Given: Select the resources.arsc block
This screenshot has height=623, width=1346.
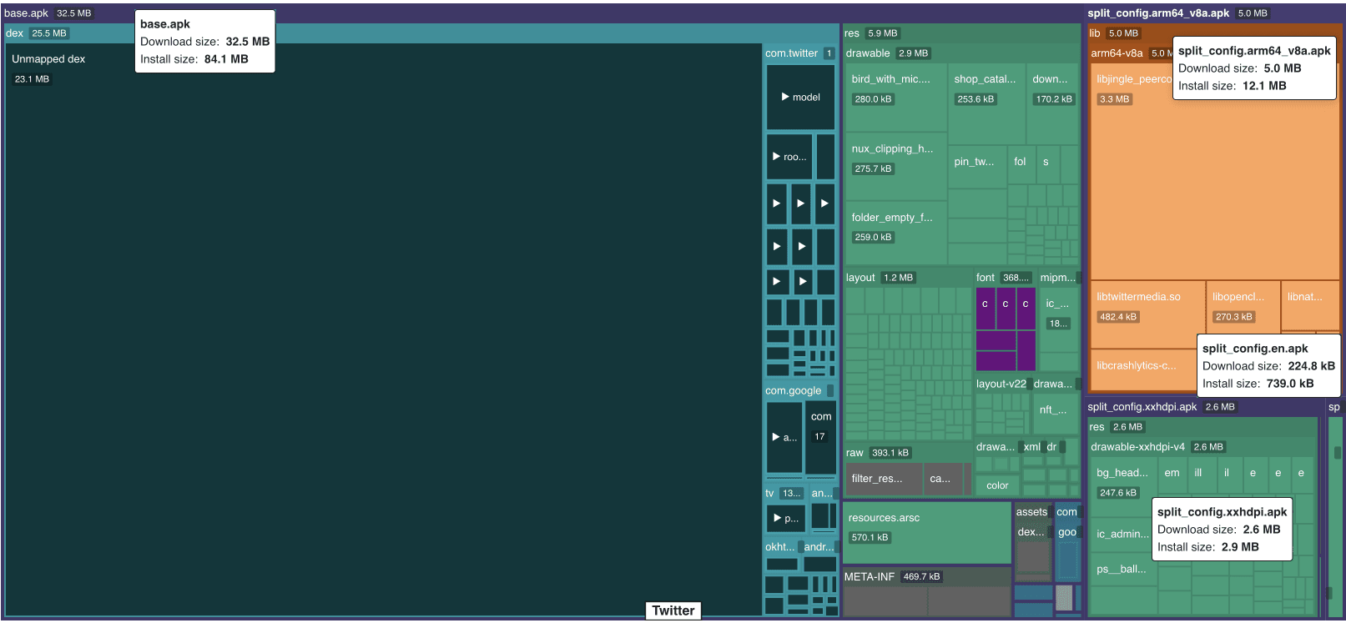Looking at the screenshot, I should pos(926,532).
